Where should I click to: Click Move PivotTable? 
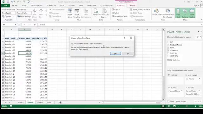click(120, 16)
